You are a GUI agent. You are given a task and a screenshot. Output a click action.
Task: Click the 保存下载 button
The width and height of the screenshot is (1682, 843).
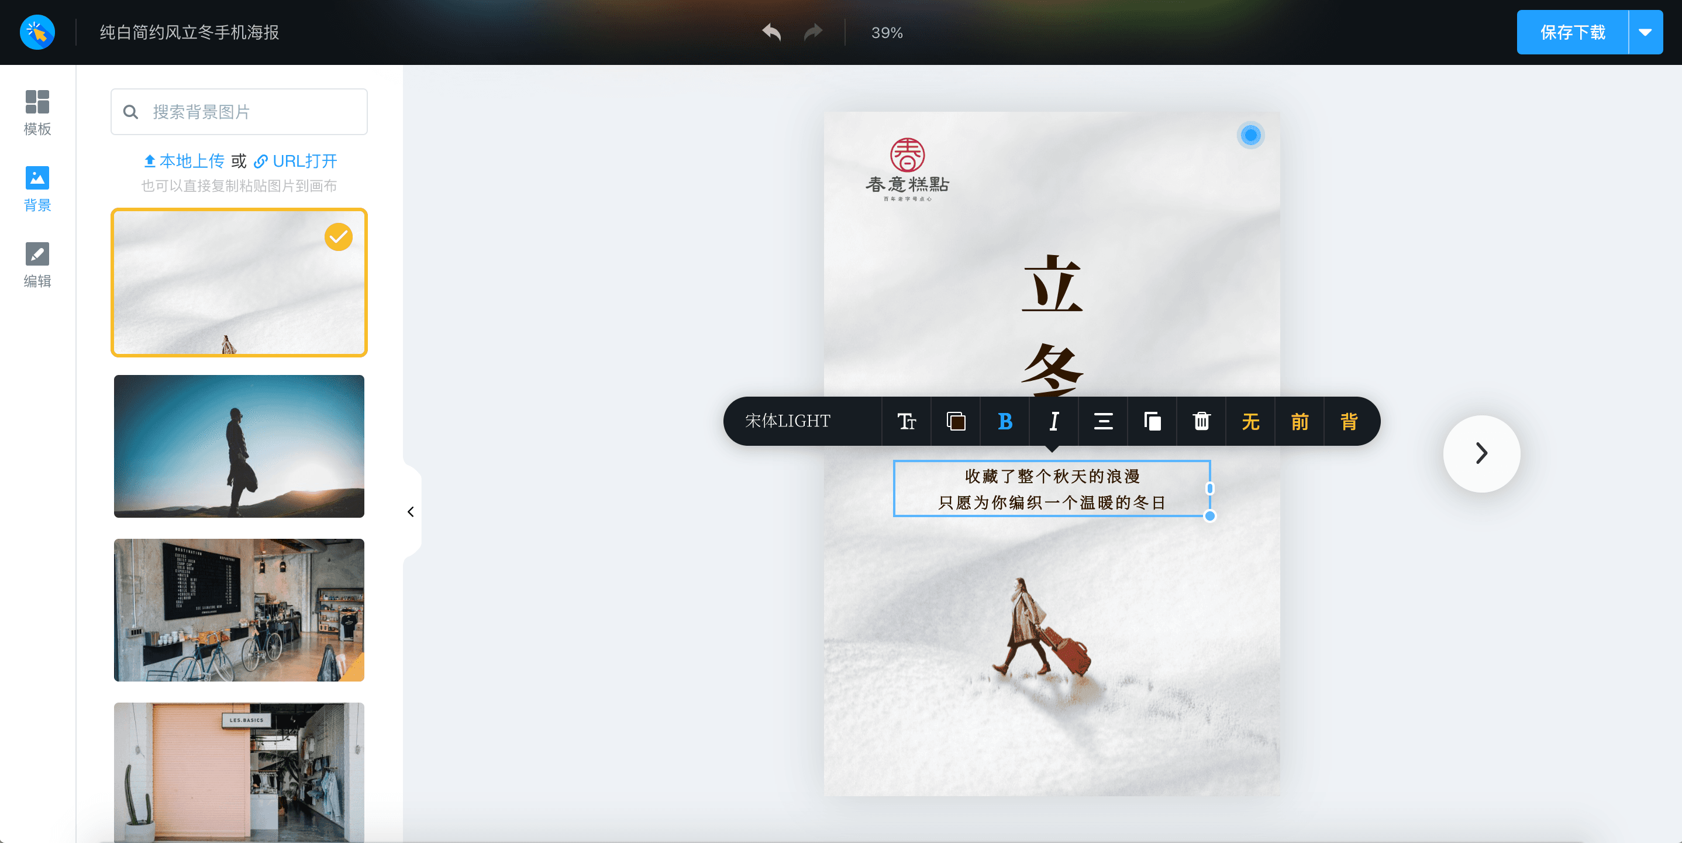[1572, 32]
